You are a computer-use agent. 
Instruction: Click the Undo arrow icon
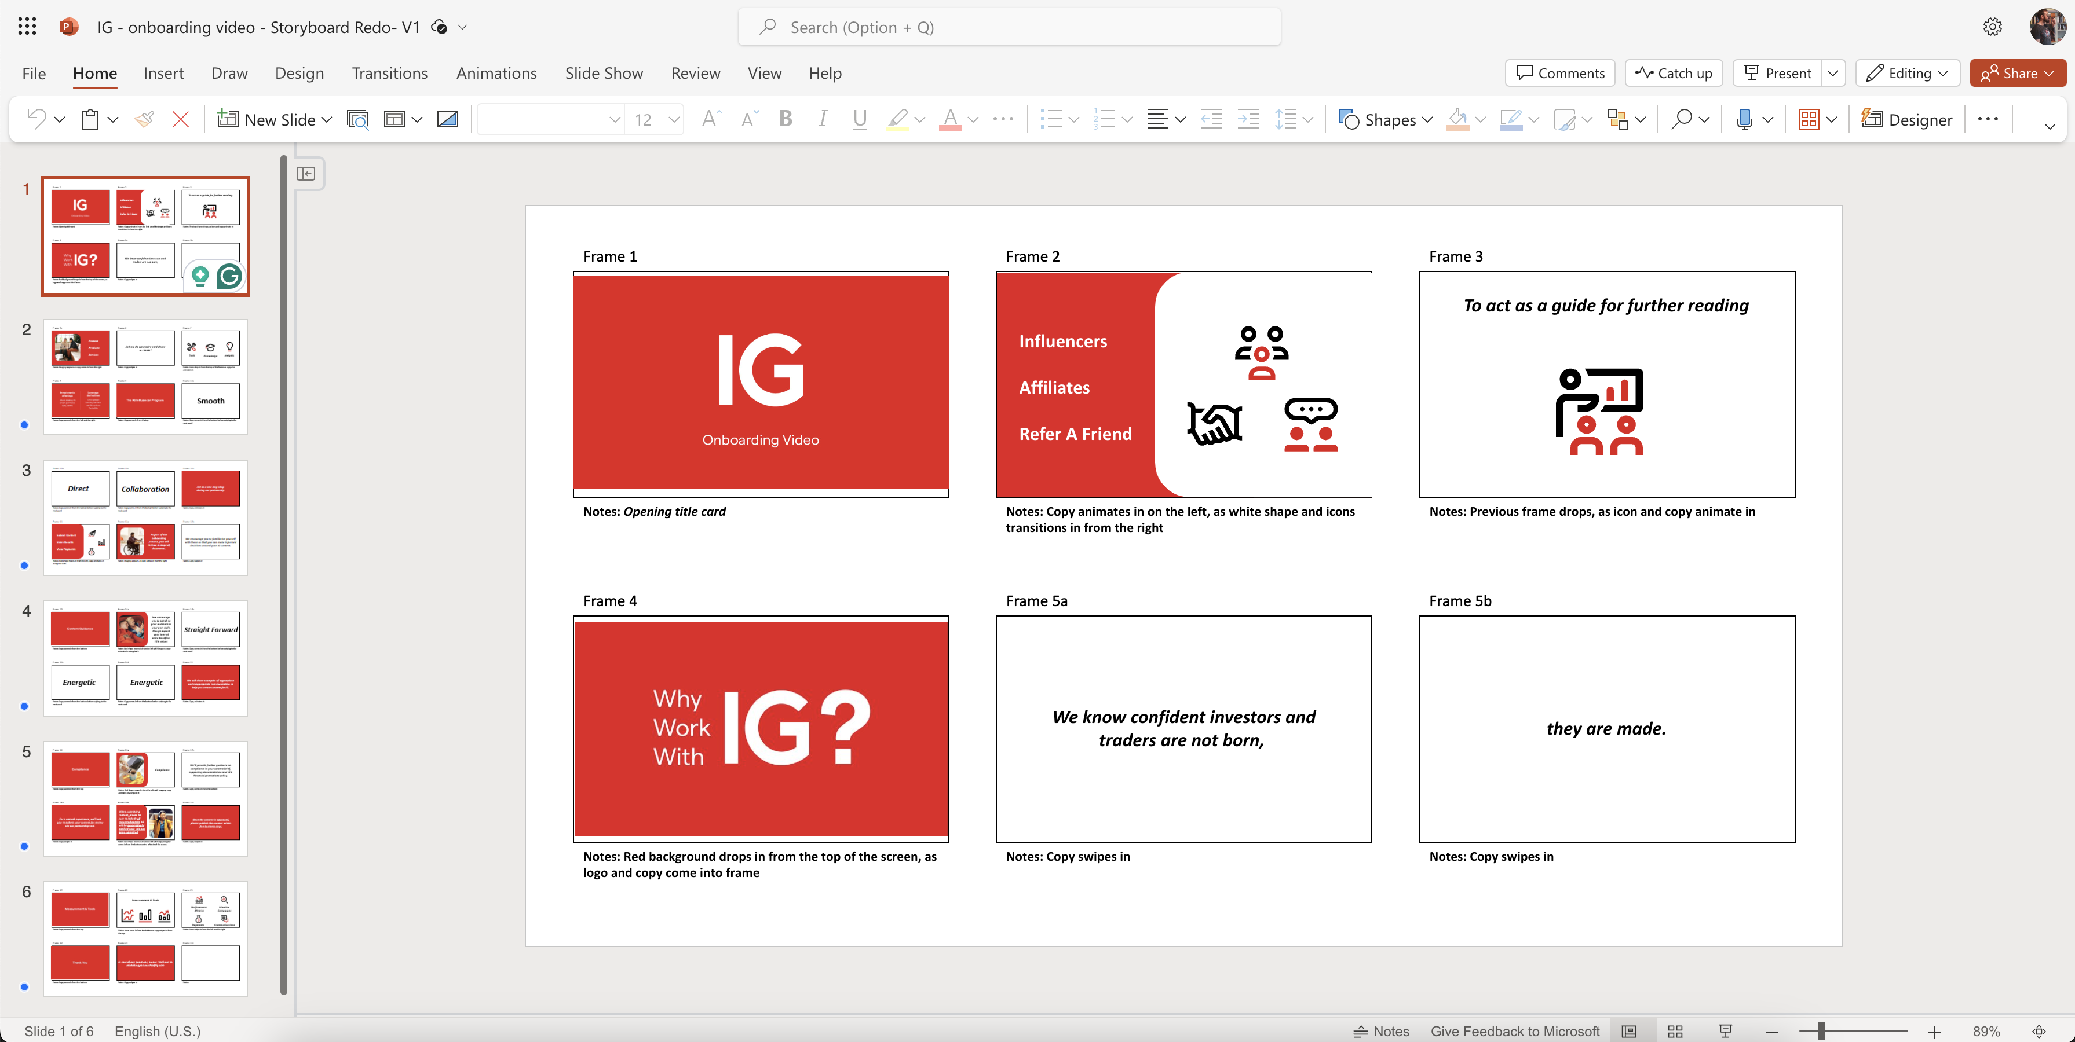pyautogui.click(x=36, y=119)
